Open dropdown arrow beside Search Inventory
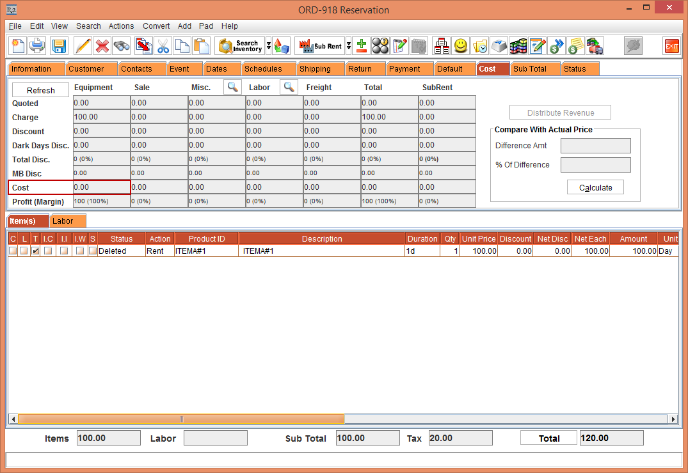Image resolution: width=688 pixels, height=473 pixels. [269, 46]
